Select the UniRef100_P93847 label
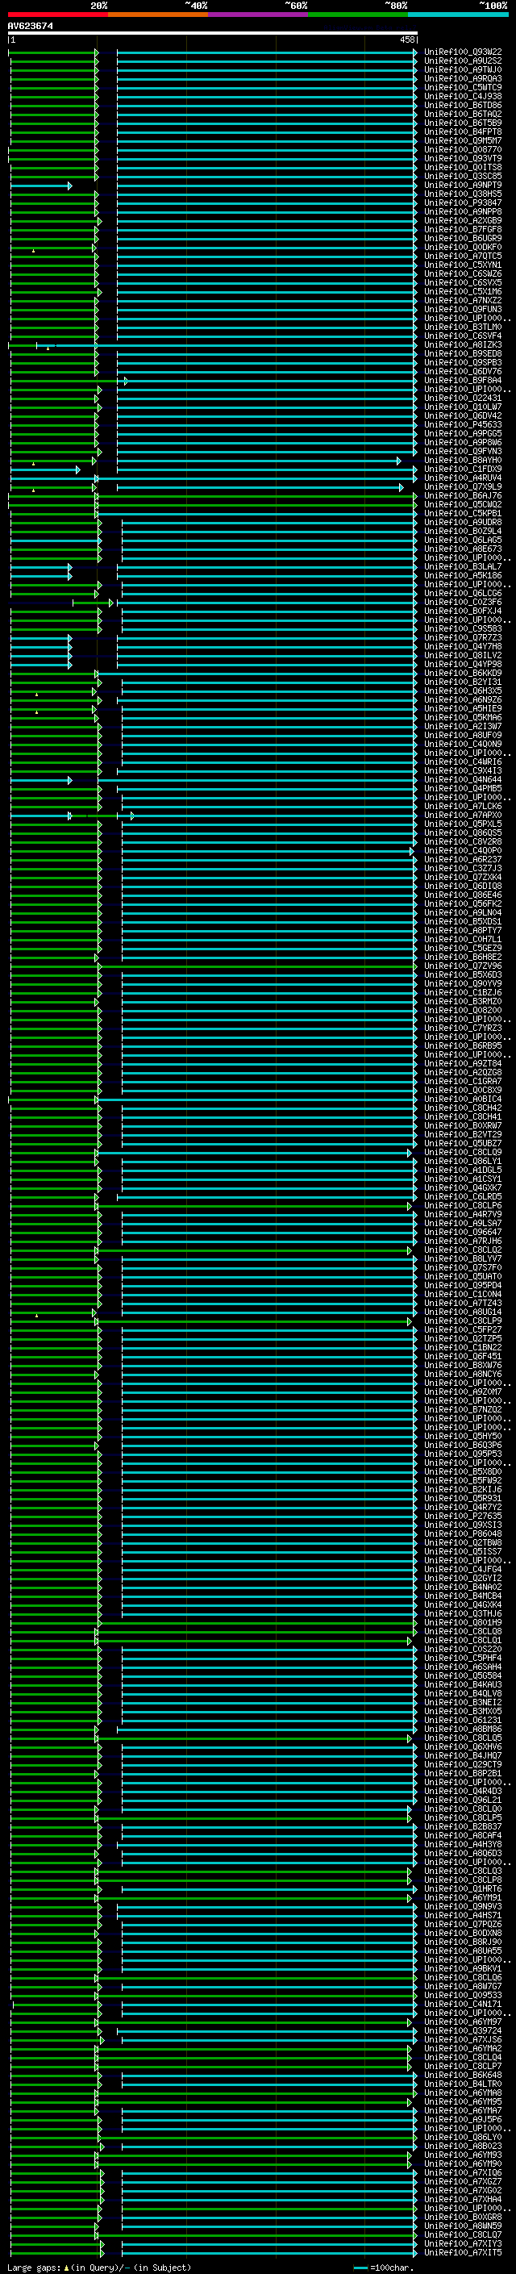 [x=463, y=203]
